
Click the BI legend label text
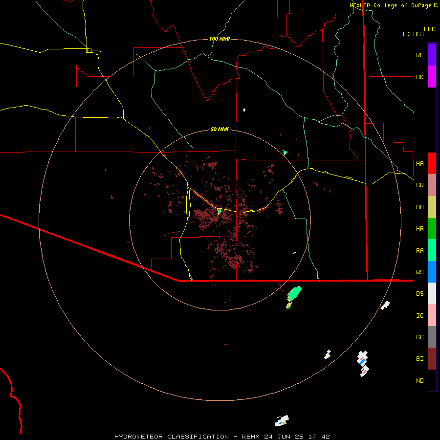(420, 359)
